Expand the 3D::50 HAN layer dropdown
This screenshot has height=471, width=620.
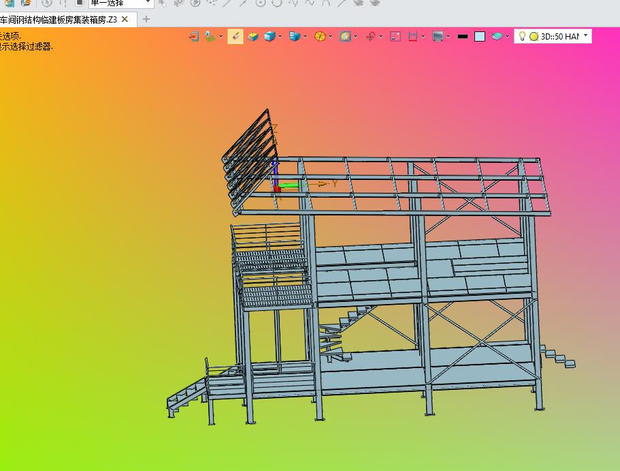point(585,35)
